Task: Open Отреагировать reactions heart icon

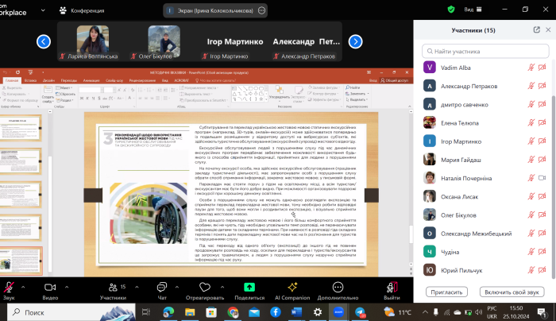Action: point(203,286)
